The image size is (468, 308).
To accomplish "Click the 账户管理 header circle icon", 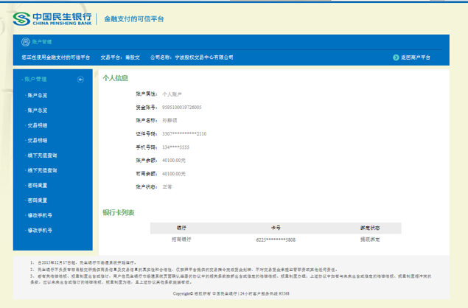I will point(26,42).
